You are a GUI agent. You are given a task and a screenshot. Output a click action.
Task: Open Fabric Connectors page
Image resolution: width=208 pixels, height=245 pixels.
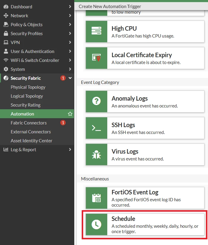point(37,123)
